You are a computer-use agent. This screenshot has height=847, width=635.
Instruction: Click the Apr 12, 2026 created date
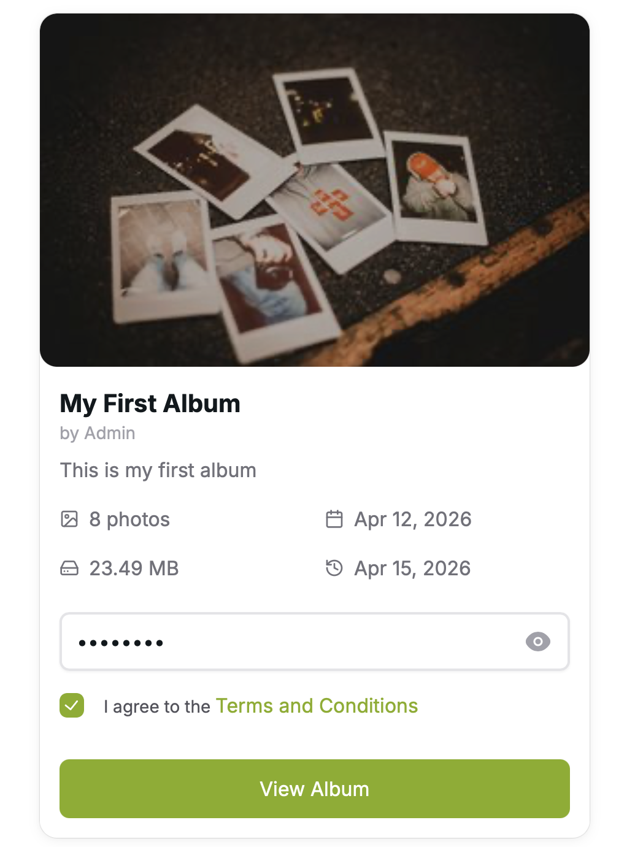click(413, 519)
